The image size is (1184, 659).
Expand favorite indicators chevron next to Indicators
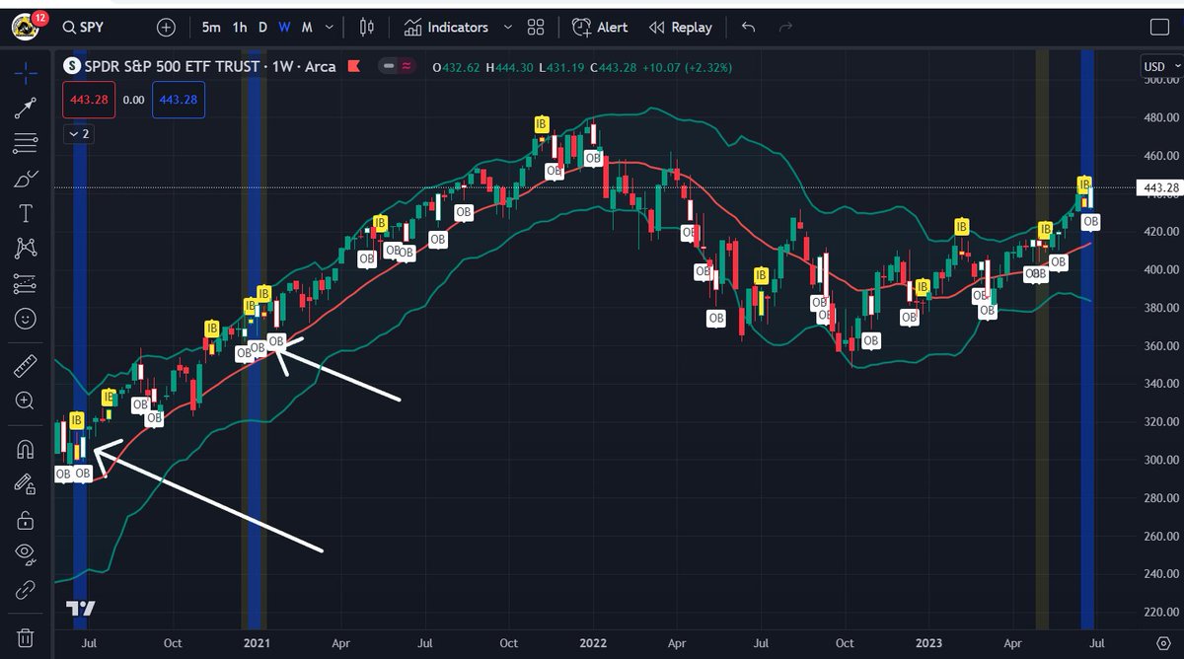508,28
